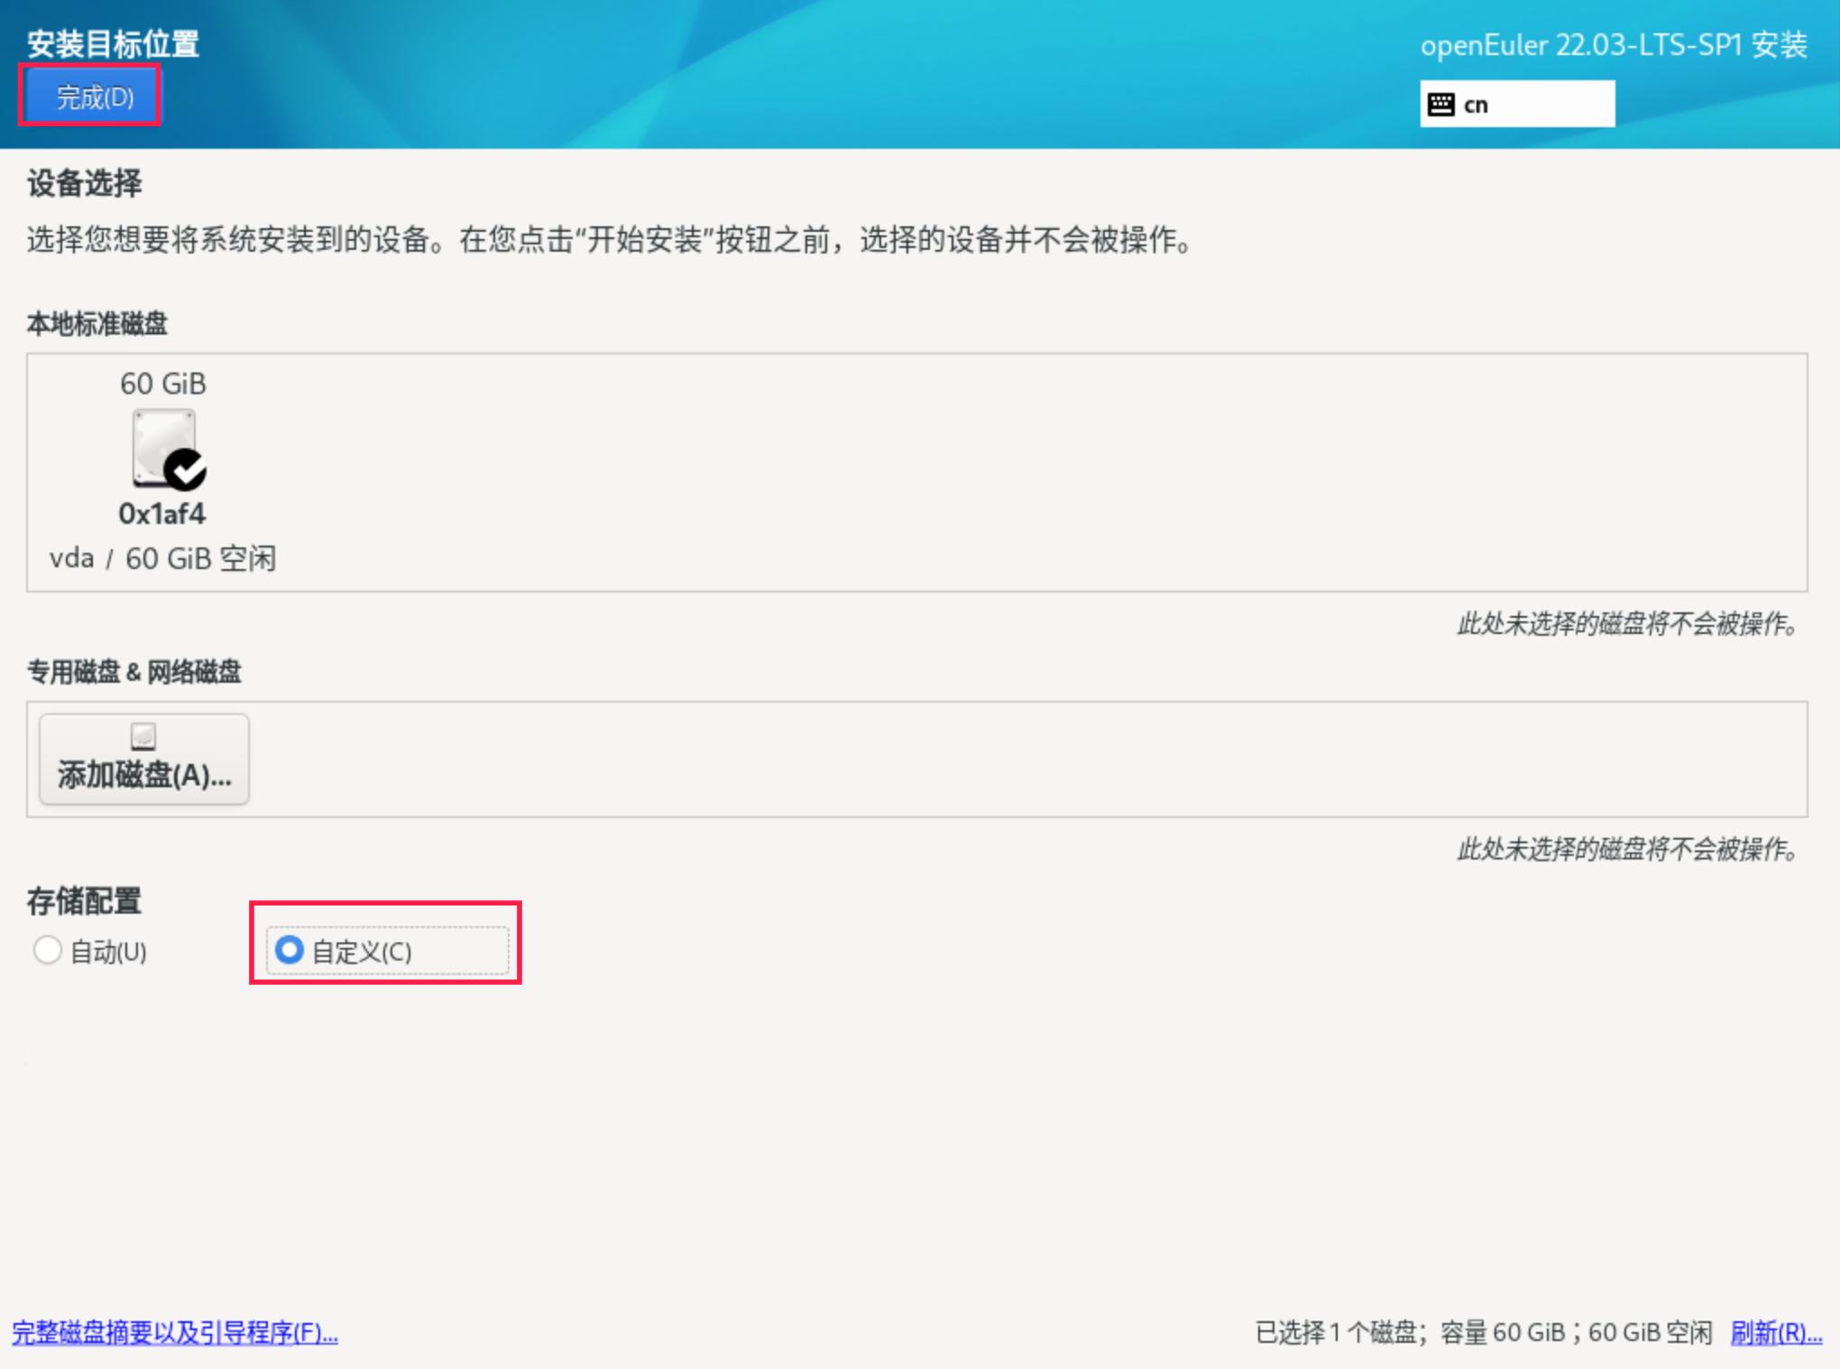1840x1369 pixels.
Task: Click the keyboard icon in layout indicator
Action: [1440, 105]
